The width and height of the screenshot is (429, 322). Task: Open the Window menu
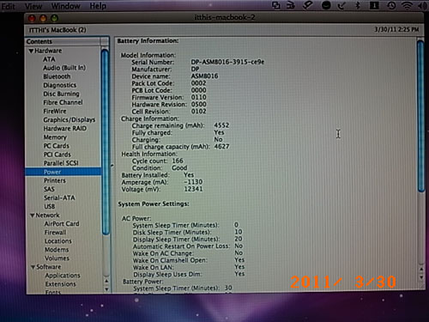[x=65, y=6]
